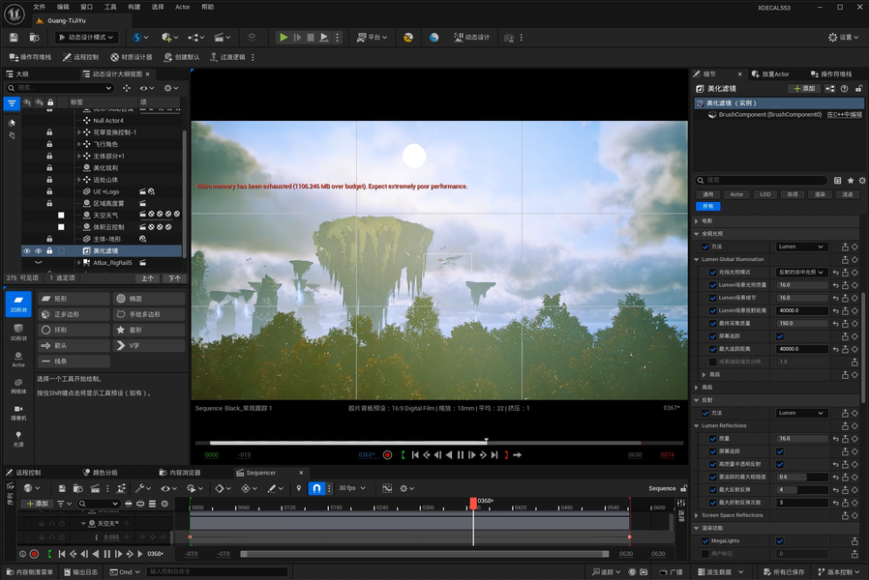Click the Stop simulation square icon
This screenshot has width=869, height=580.
tap(311, 37)
